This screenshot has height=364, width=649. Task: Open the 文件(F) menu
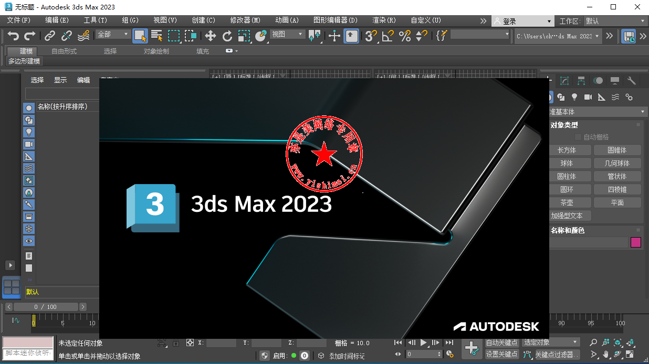[x=19, y=20]
